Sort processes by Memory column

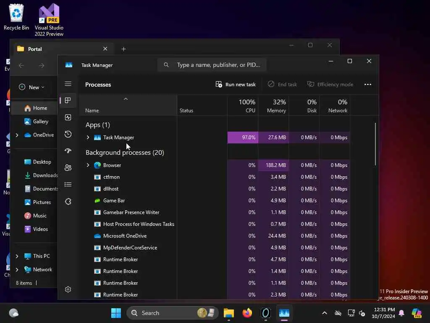click(273, 106)
